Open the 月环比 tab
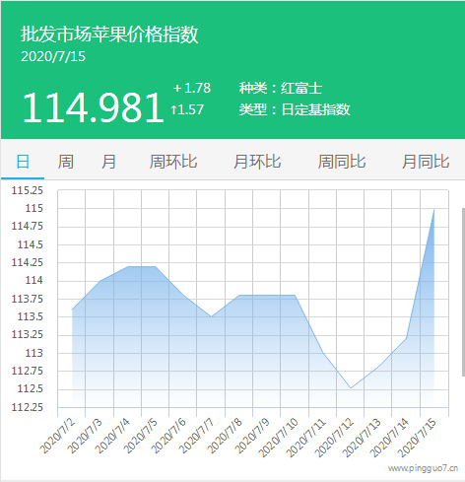465x482 pixels. (x=257, y=162)
